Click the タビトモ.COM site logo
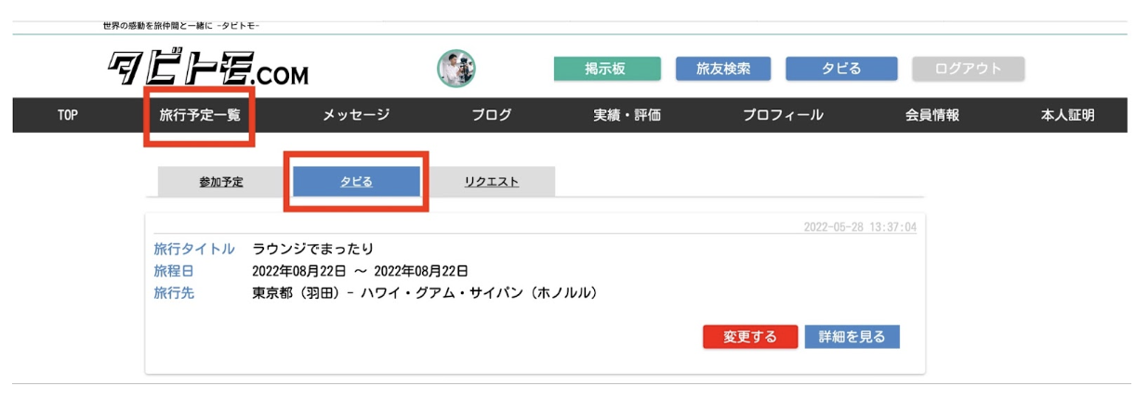 tap(208, 69)
